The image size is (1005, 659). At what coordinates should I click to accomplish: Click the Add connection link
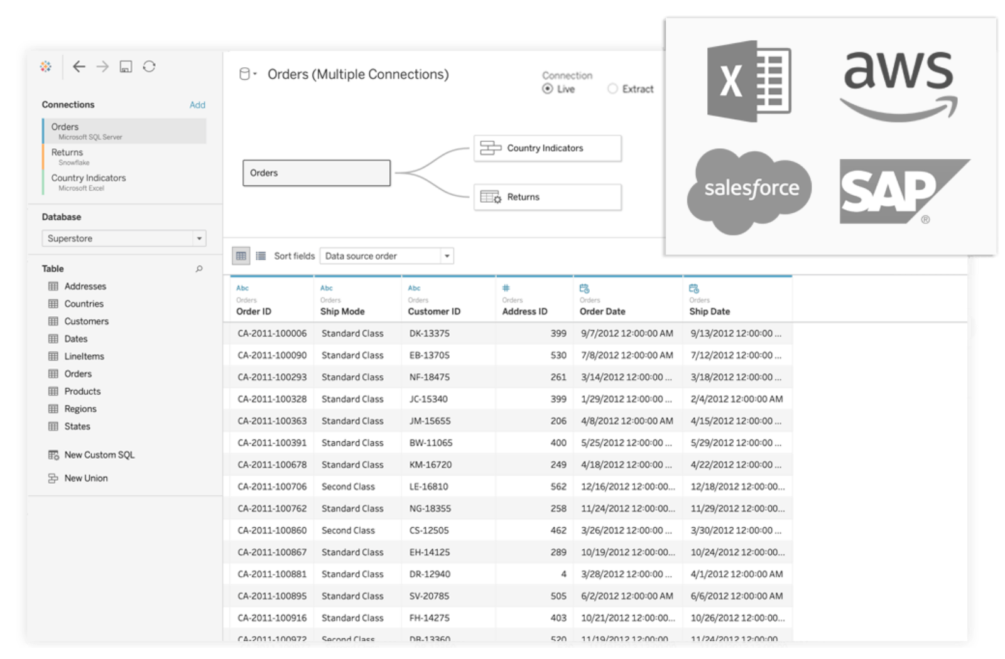pyautogui.click(x=197, y=105)
